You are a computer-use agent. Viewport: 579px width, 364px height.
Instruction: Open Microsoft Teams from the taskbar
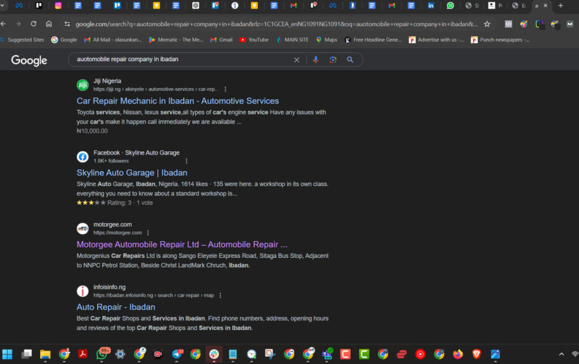(x=327, y=354)
